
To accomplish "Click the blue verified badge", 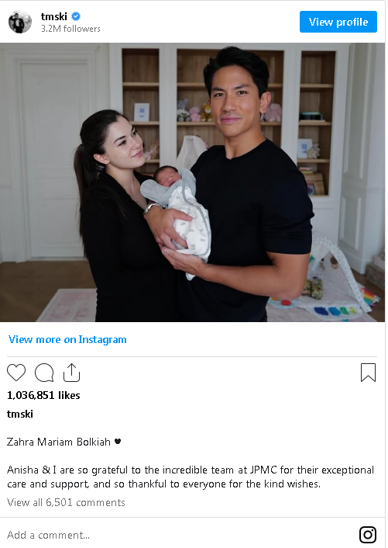I will (x=76, y=16).
